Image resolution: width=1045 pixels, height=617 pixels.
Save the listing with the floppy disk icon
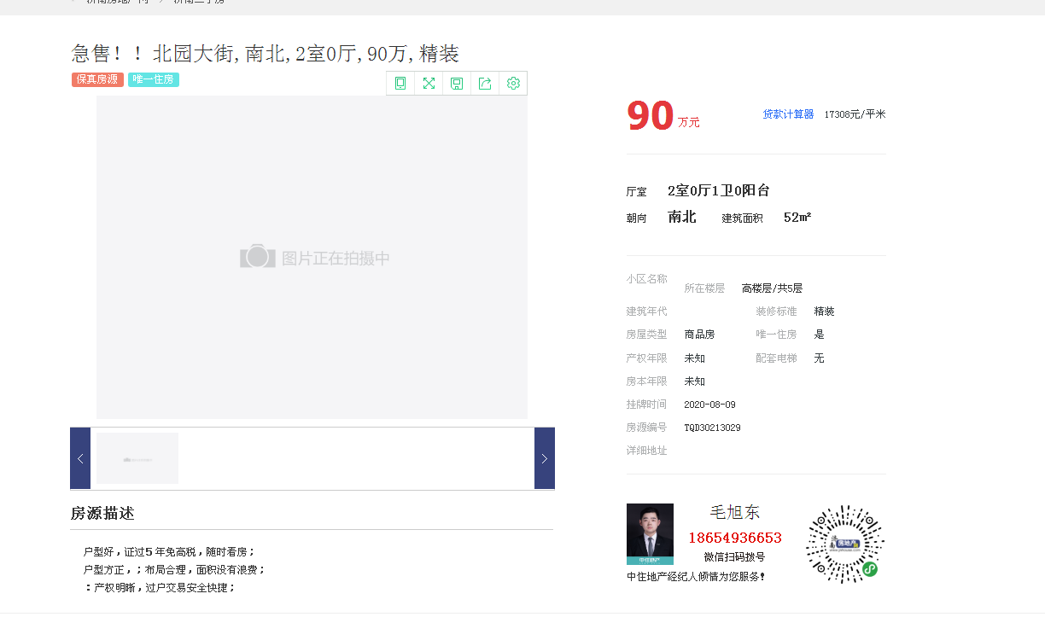457,83
